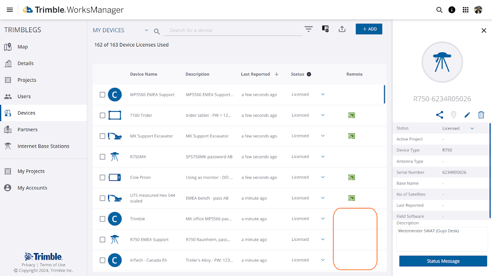Viewport: 492px width, 276px height.
Task: Expand status dropdown for T100 Trider
Action: [323, 115]
